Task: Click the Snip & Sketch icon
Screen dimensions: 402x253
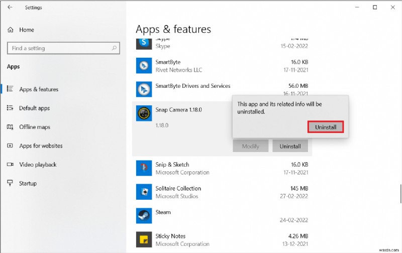Action: pyautogui.click(x=144, y=168)
